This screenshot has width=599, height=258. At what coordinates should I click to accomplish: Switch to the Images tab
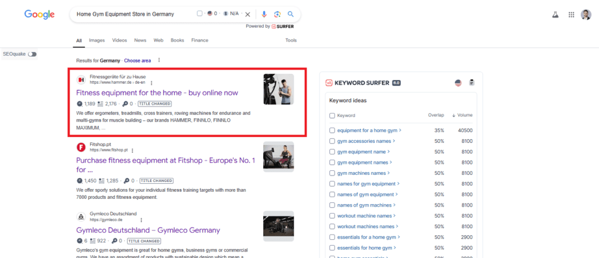tap(97, 40)
